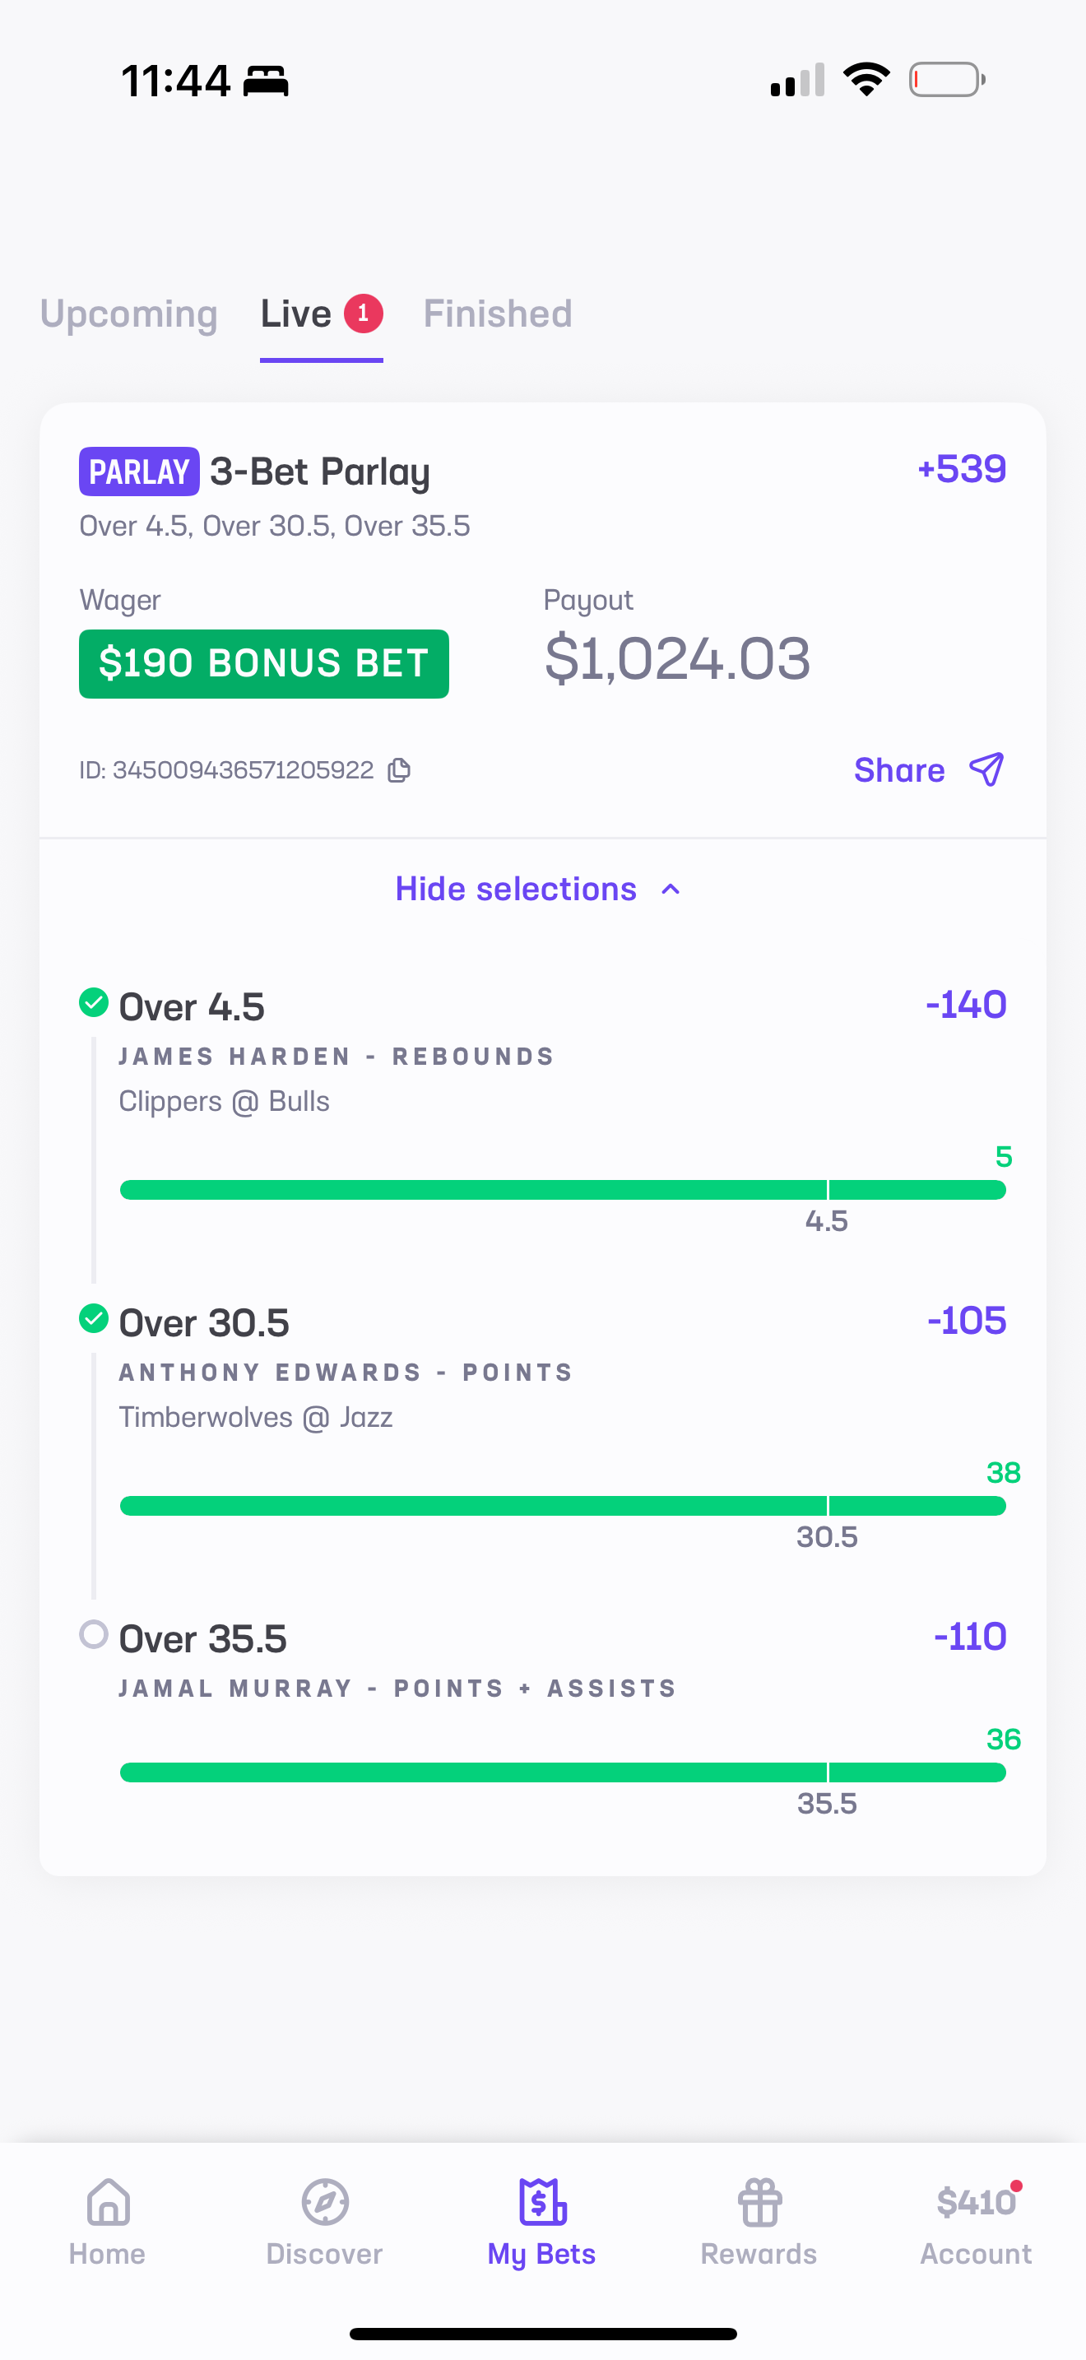Tap the +539 parlay odds
This screenshot has height=2360, width=1086.
[962, 469]
